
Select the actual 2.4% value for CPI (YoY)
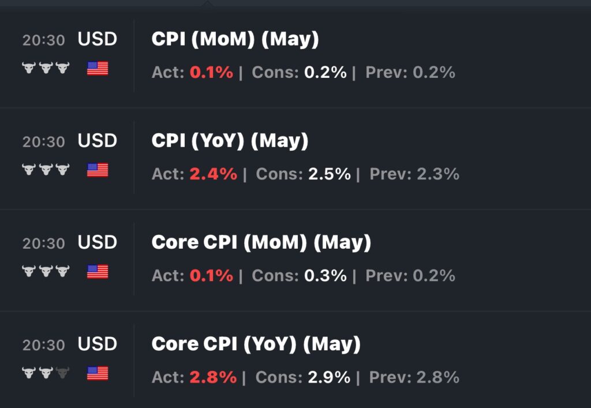[x=214, y=174]
